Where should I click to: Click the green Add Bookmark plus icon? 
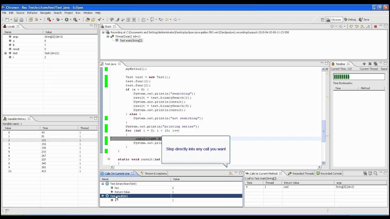tap(364, 64)
